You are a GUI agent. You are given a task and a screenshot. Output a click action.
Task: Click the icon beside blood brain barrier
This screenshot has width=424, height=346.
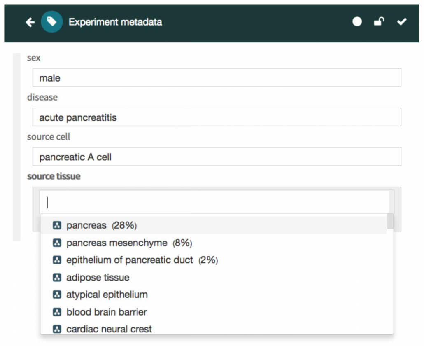57,312
